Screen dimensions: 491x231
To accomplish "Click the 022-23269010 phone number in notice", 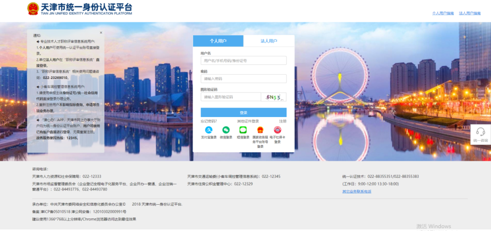I will pos(56,78).
